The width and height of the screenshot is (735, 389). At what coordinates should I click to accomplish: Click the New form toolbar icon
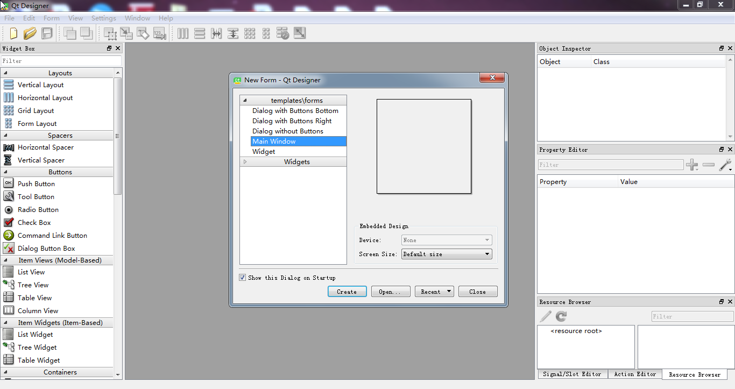pyautogui.click(x=13, y=33)
